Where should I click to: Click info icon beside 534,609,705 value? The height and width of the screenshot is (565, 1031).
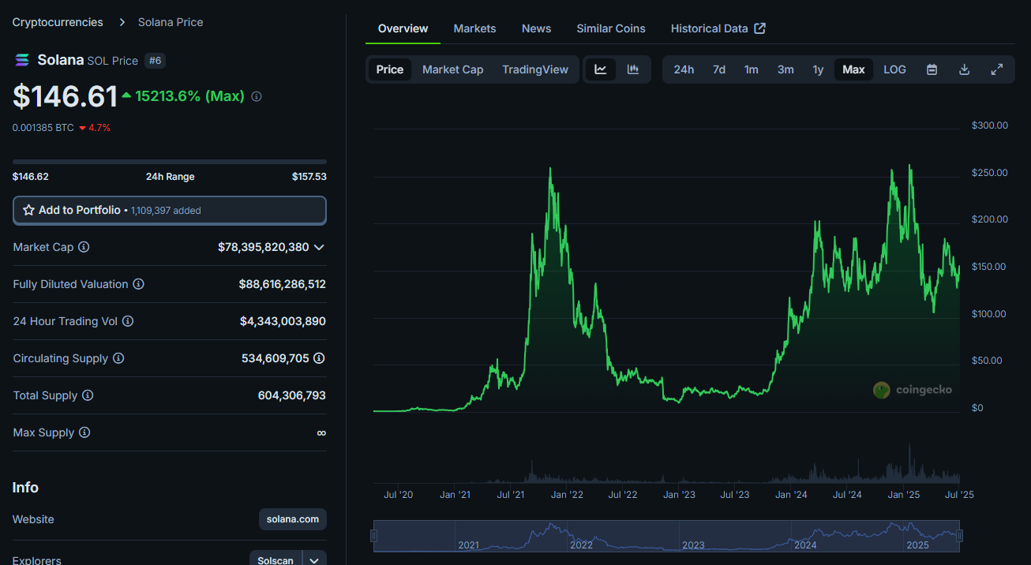[x=319, y=358]
